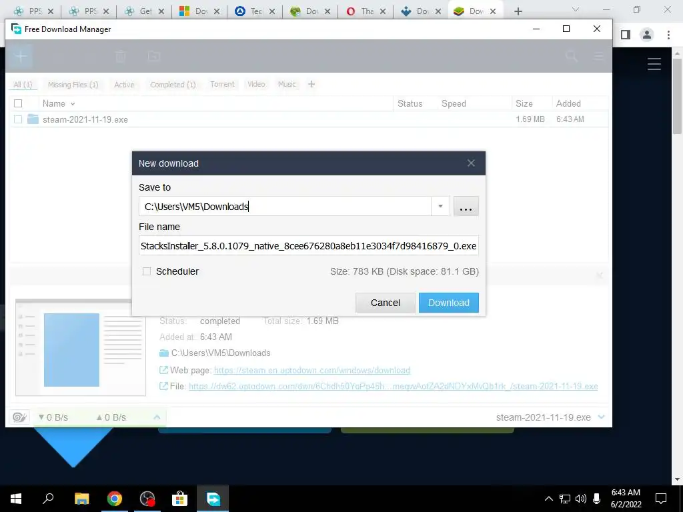Viewport: 683px width, 512px height.
Task: Open Google Chrome from taskbar
Action: coord(115,499)
